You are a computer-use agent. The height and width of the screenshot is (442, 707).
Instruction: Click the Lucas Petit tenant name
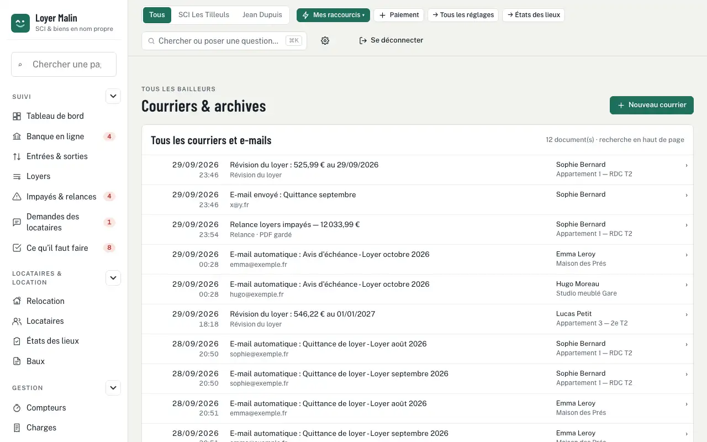click(574, 314)
